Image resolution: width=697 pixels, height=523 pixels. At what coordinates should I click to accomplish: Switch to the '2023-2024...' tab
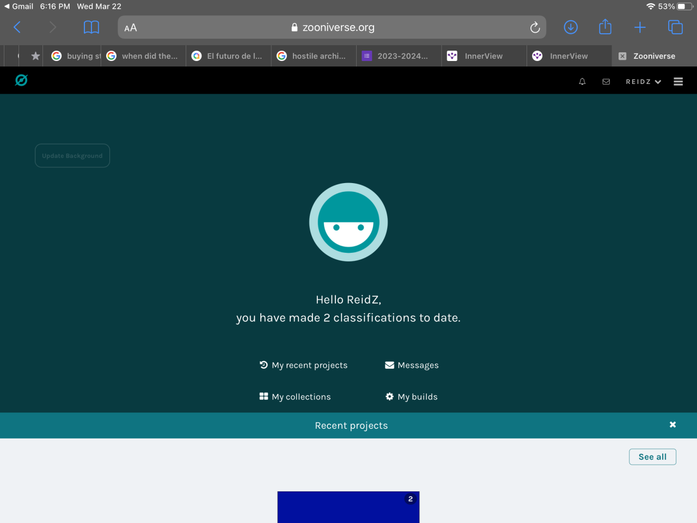point(399,56)
